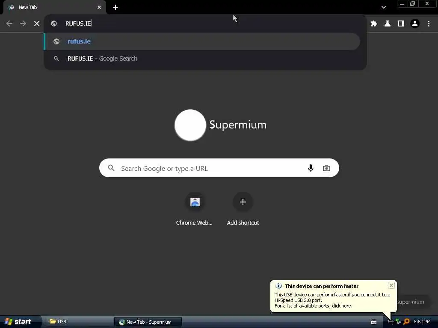This screenshot has width=438, height=328.
Task: Open the Extensions puzzle icon
Action: pos(374,24)
